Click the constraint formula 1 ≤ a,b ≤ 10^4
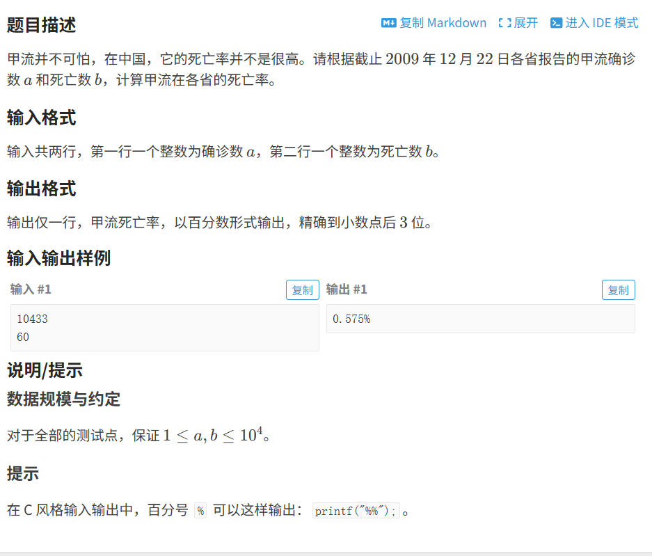Image resolution: width=652 pixels, height=556 pixels. coord(213,435)
